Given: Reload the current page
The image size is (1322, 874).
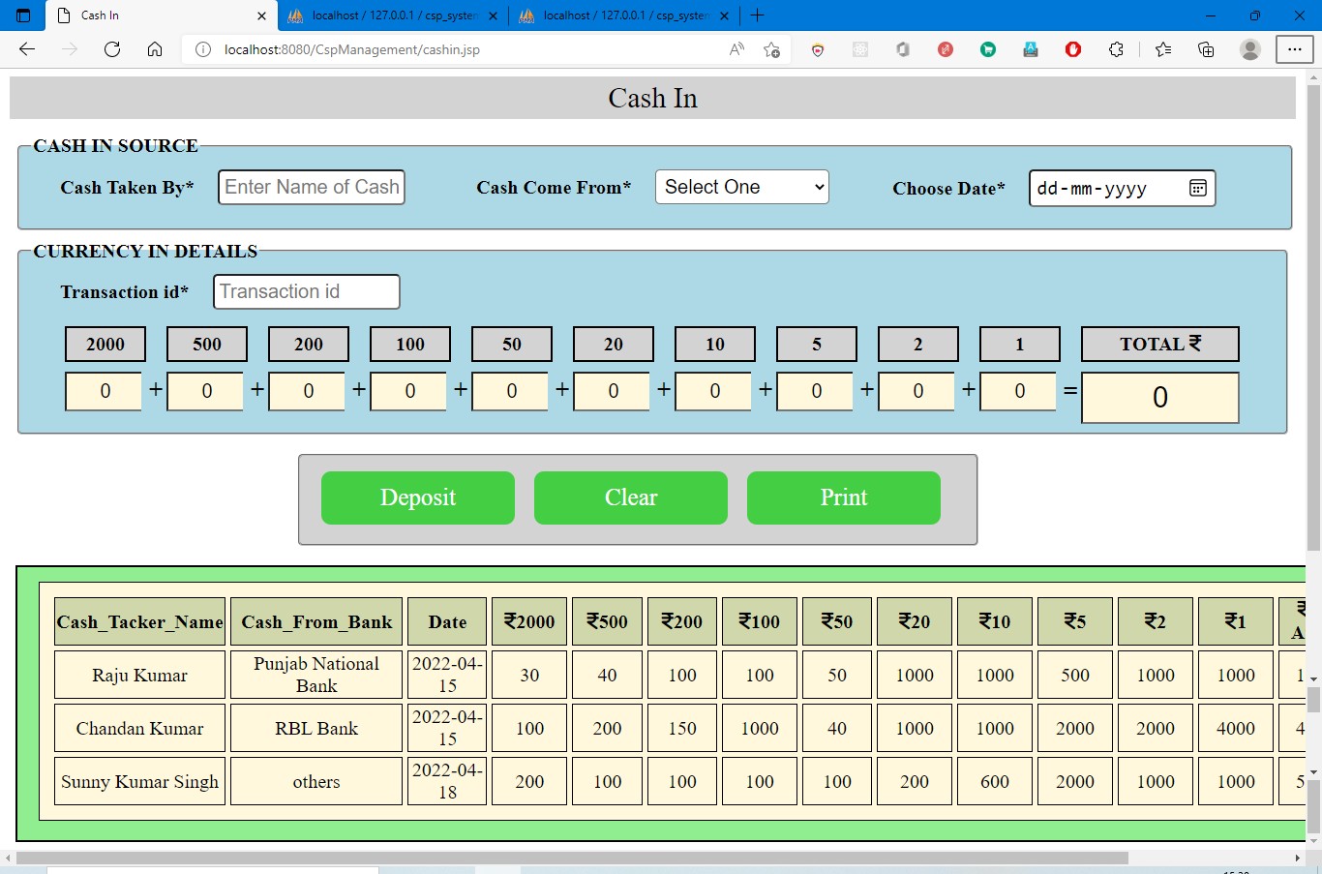Looking at the screenshot, I should pyautogui.click(x=112, y=49).
